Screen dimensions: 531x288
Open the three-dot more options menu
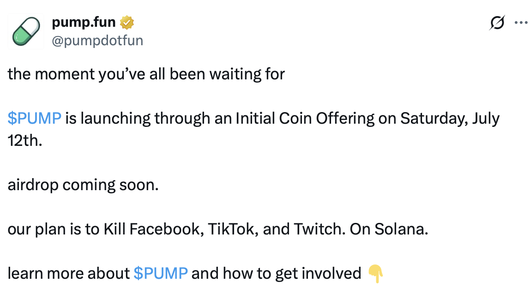520,23
